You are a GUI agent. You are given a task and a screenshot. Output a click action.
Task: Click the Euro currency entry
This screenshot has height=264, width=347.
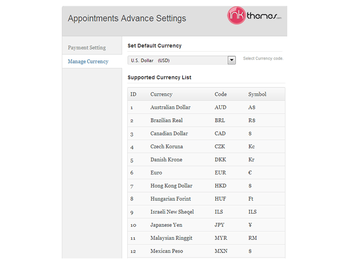coord(156,173)
